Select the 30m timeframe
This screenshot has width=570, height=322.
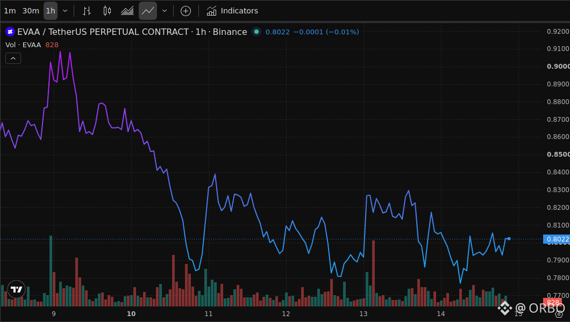(31, 11)
